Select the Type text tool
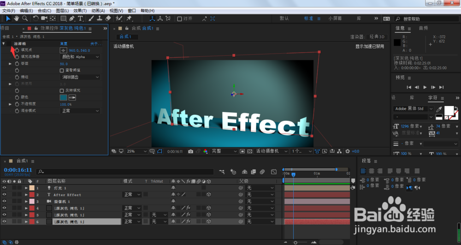 (x=80, y=18)
